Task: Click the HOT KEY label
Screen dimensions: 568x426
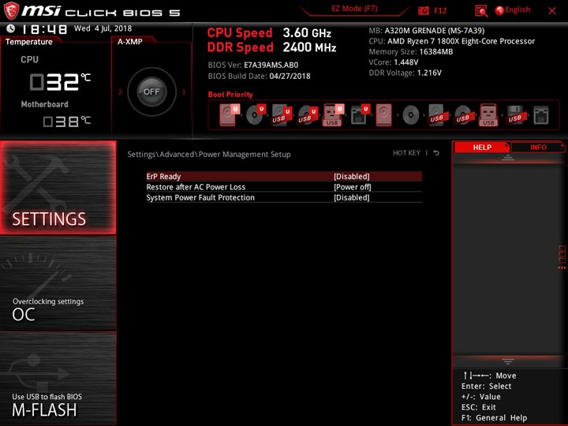Action: (406, 153)
